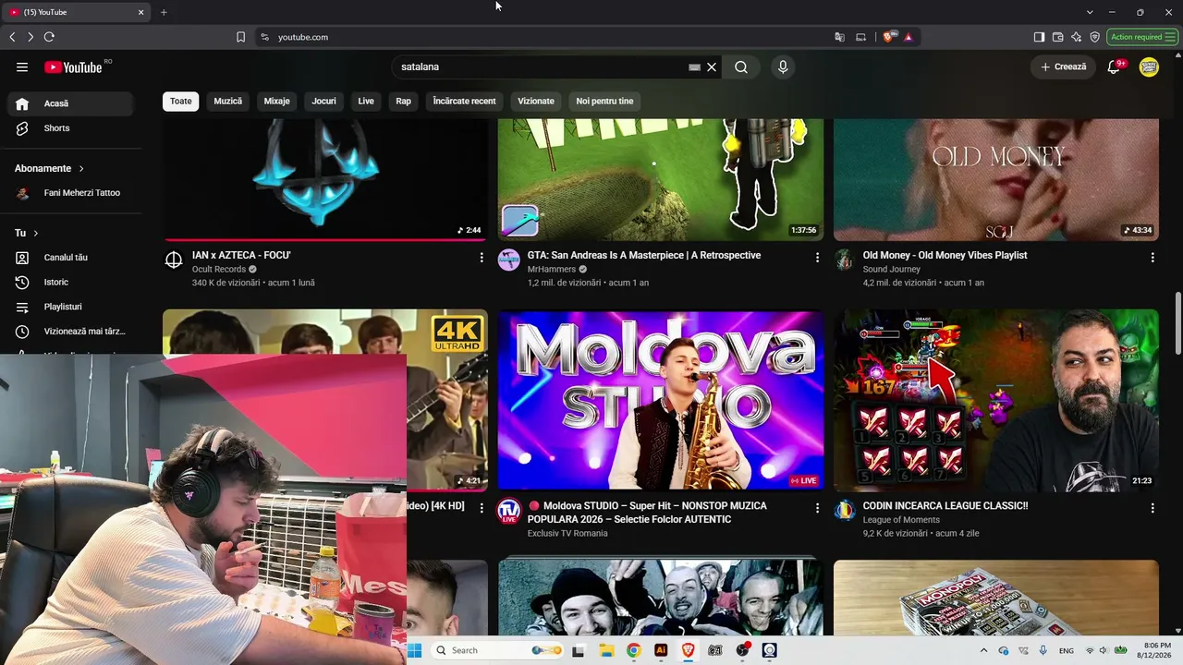Play the Old Money thumbnail
This screenshot has width=1183, height=665.
(x=996, y=180)
